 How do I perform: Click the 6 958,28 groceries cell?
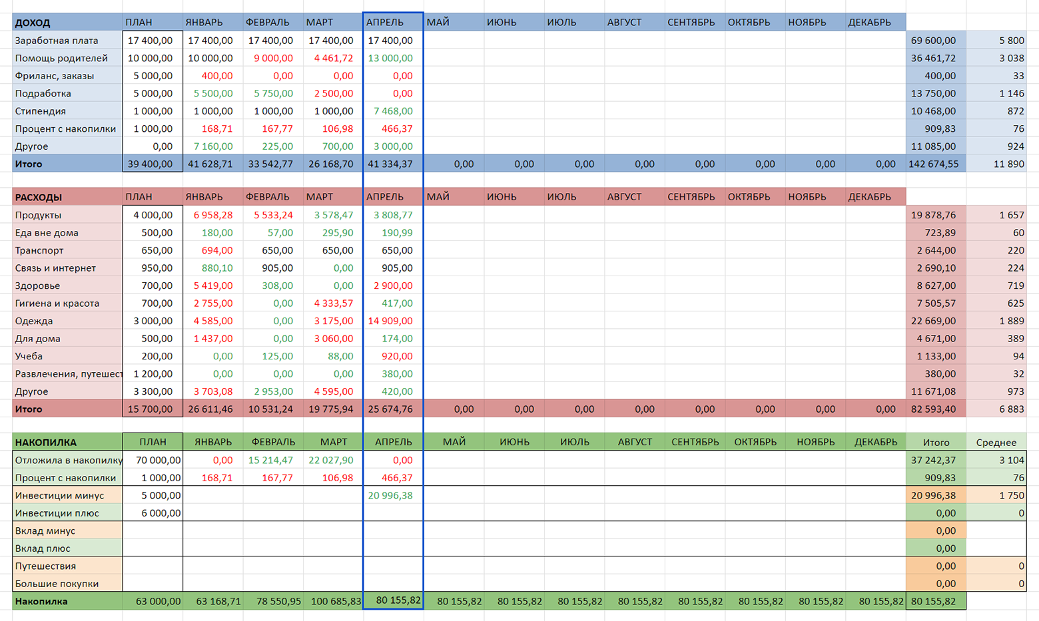212,215
